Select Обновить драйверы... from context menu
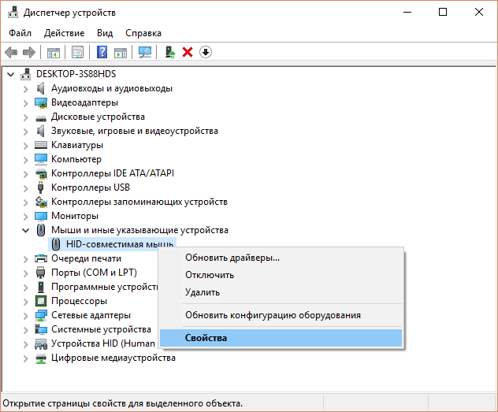The image size is (498, 412). pos(232,258)
